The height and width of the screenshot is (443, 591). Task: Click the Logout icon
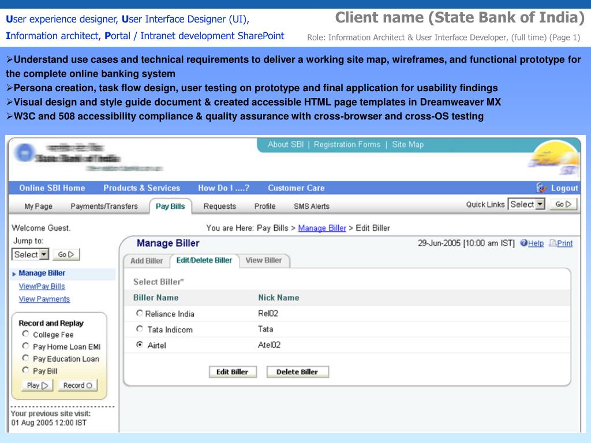(541, 187)
